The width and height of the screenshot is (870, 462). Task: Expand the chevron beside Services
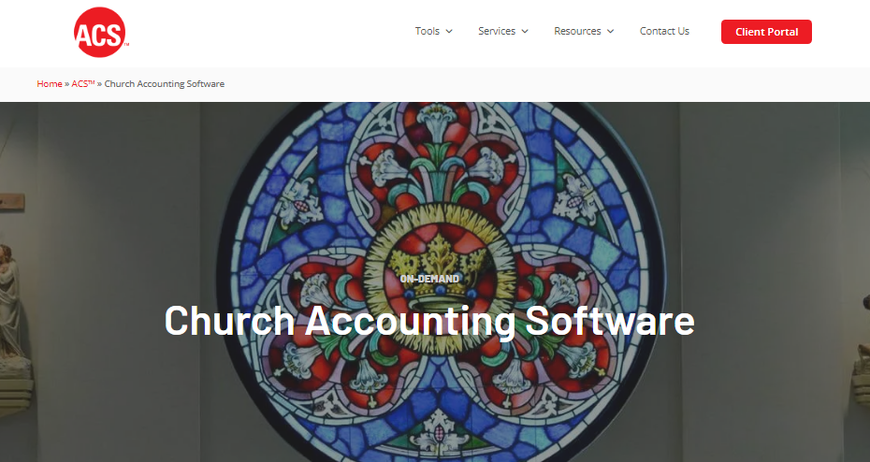click(x=524, y=32)
